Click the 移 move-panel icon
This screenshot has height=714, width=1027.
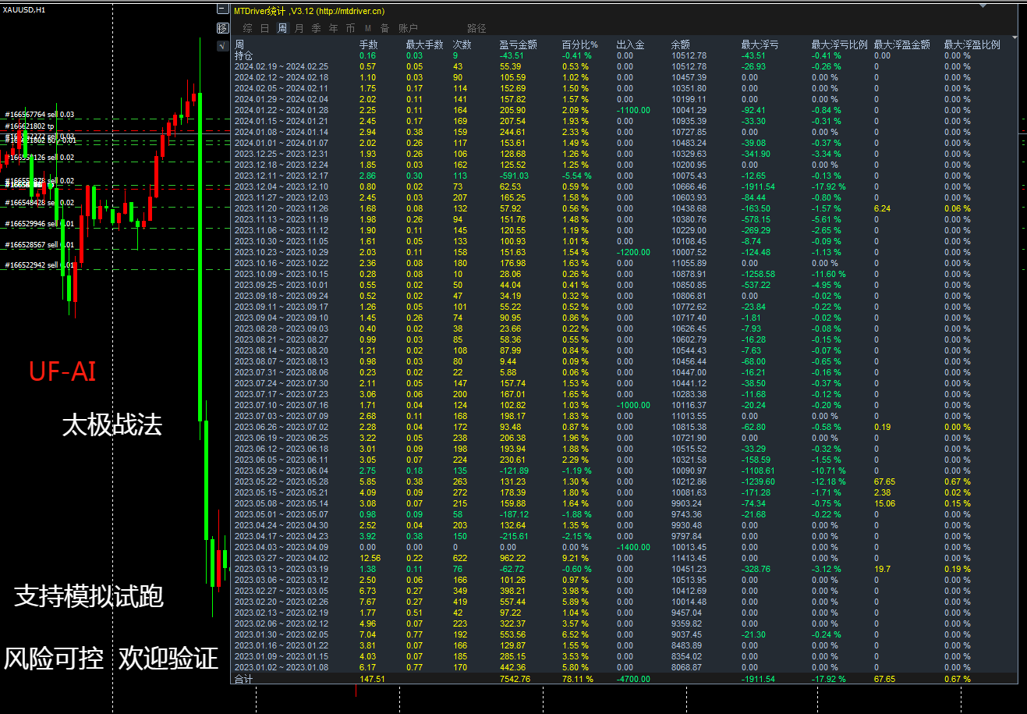tap(222, 29)
